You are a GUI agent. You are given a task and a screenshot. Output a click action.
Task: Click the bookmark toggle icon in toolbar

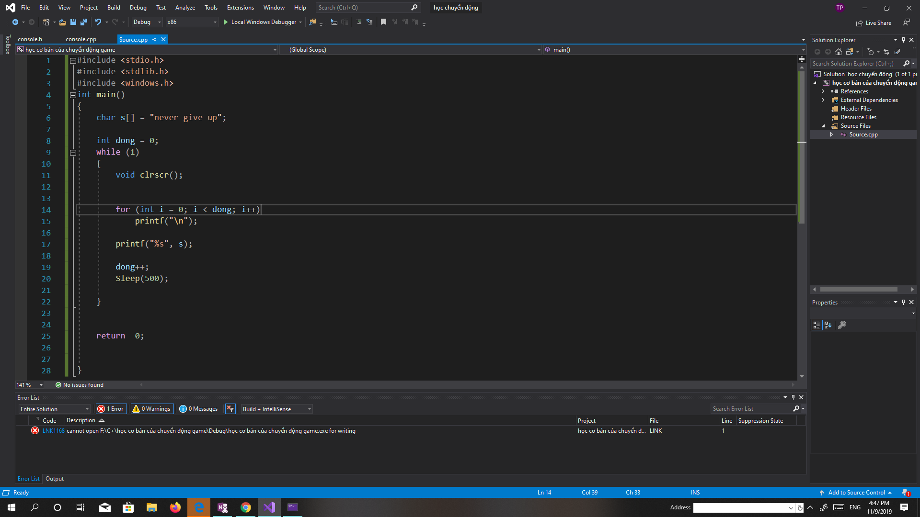[x=383, y=22]
